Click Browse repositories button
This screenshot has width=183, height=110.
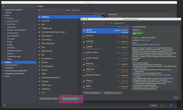pos(71,99)
